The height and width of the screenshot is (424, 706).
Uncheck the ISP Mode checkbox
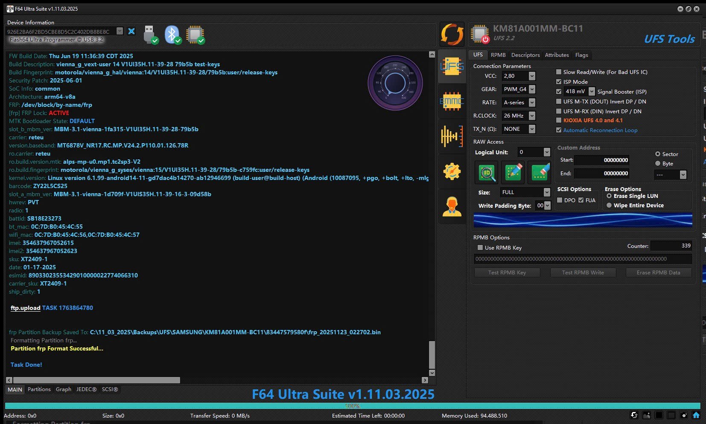click(x=559, y=82)
